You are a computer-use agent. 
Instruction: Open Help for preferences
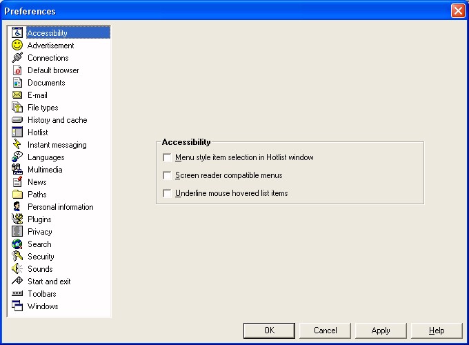tap(437, 331)
